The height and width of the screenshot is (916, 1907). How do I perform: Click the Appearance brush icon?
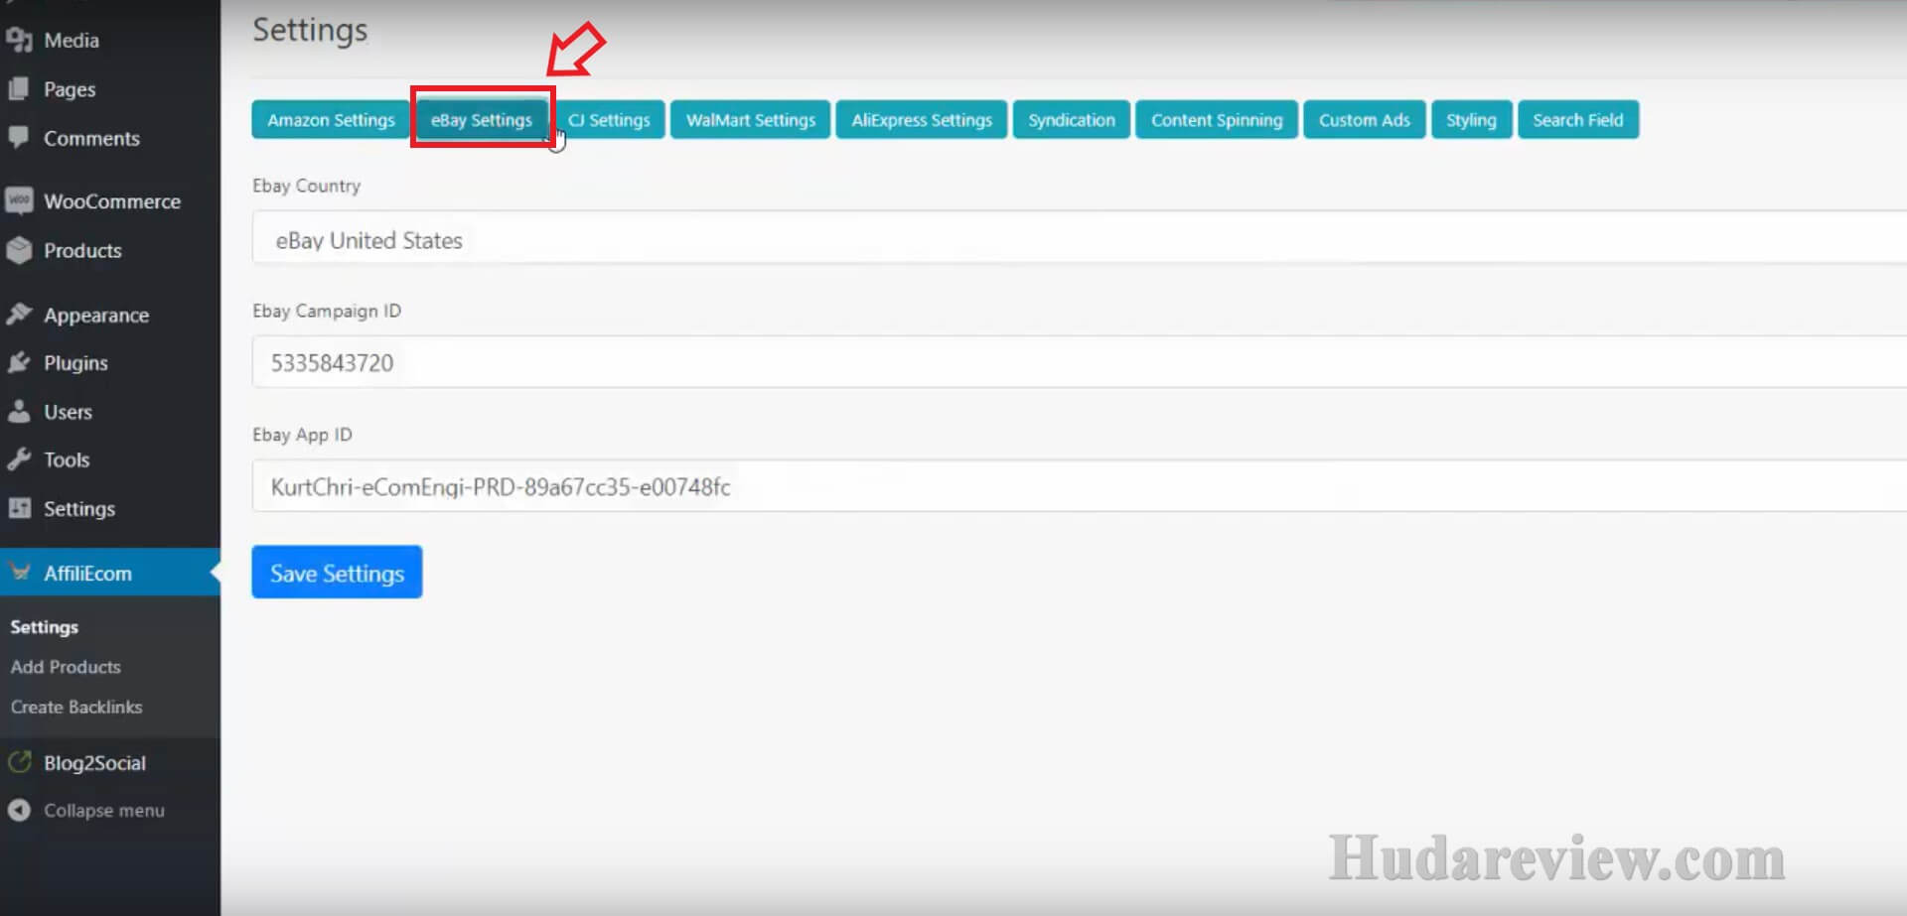pos(19,315)
